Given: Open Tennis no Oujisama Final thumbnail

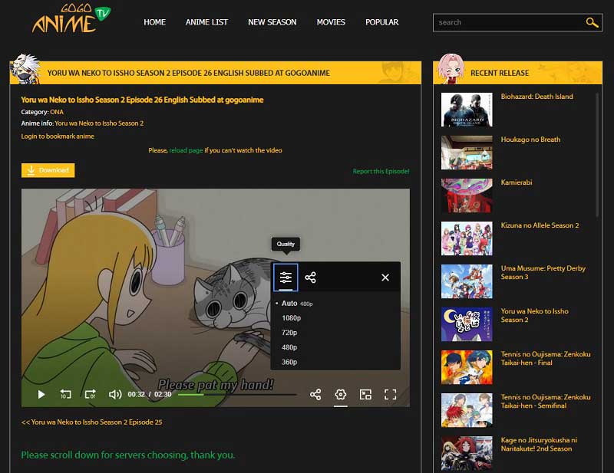Looking at the screenshot, I should 467,367.
